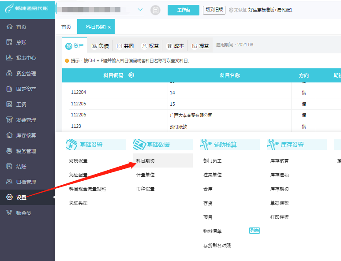
Task: Click the 列表 tag next to 物料清单
Action: pos(255,230)
